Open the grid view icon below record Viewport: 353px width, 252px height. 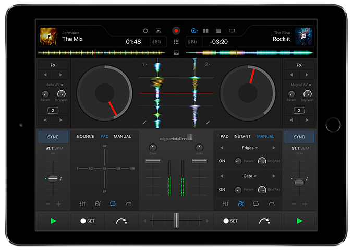click(x=176, y=42)
